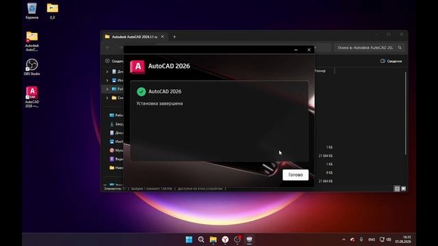Click the installer icon in the taskbar
This screenshot has width=438, height=246.
point(249,240)
